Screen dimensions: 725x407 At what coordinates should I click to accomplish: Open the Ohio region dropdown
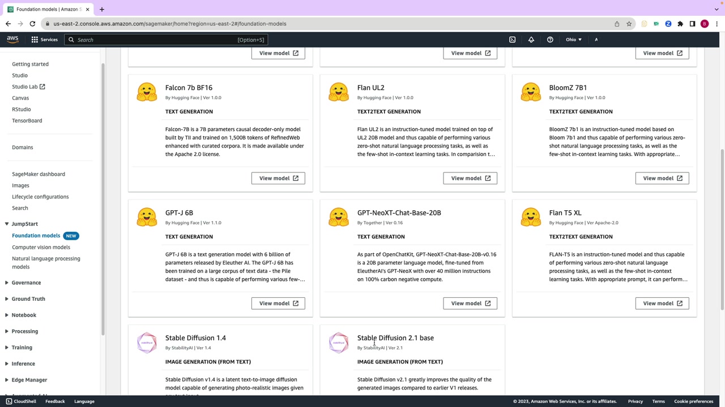pos(574,40)
